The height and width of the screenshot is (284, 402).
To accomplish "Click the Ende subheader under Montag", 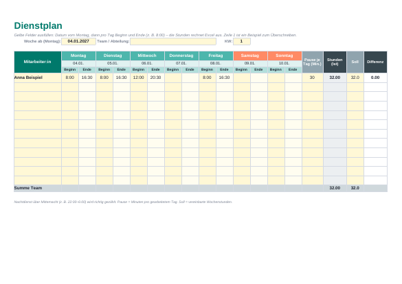I will 87,69.
